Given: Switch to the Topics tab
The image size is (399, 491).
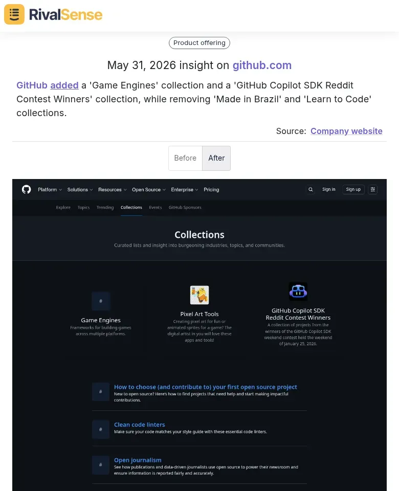Looking at the screenshot, I should pyautogui.click(x=83, y=207).
